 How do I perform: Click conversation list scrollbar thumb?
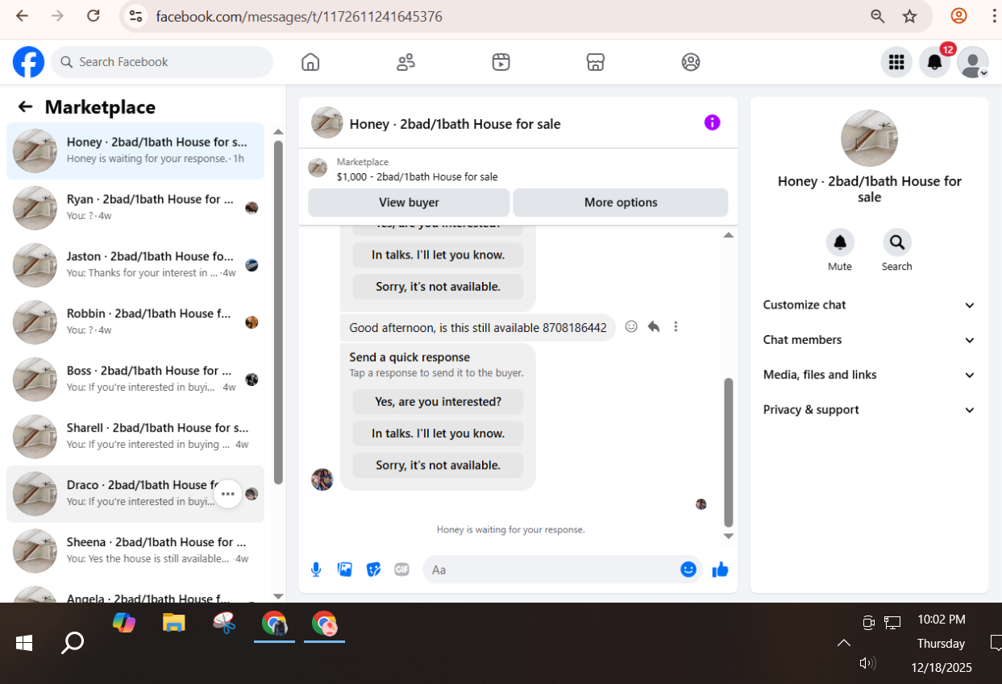[x=278, y=313]
